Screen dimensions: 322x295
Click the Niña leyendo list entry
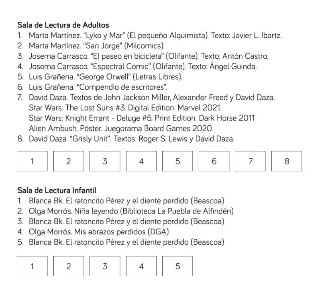126,211
